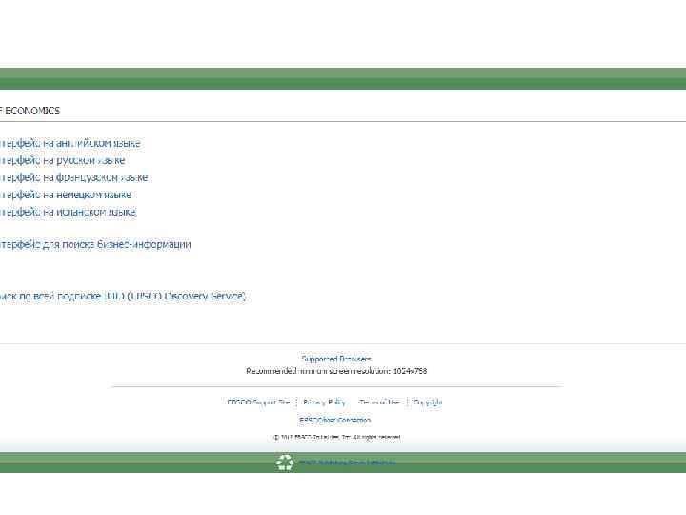
Task: Open the German-language interface link (на немецком языке)
Action: click(x=65, y=195)
